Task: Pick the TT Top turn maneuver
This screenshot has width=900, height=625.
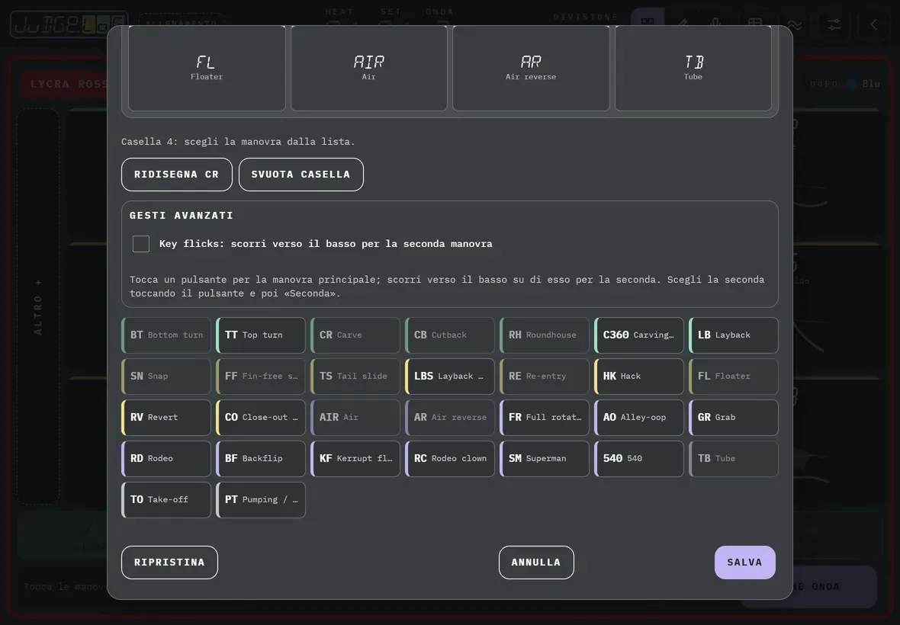Action: (261, 335)
